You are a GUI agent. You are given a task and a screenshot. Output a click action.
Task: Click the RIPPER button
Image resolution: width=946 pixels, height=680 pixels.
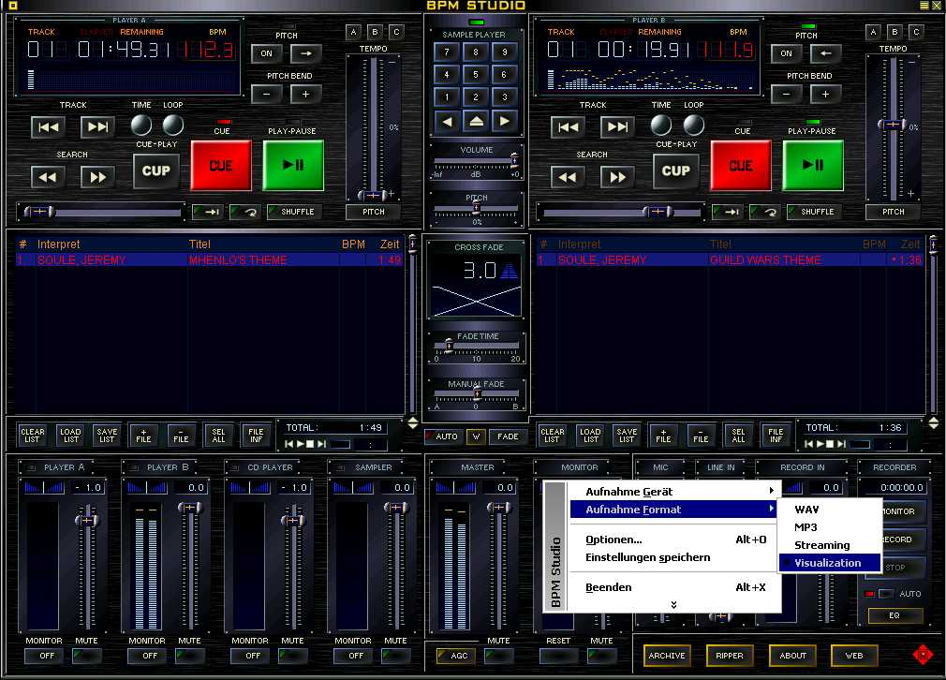point(730,656)
